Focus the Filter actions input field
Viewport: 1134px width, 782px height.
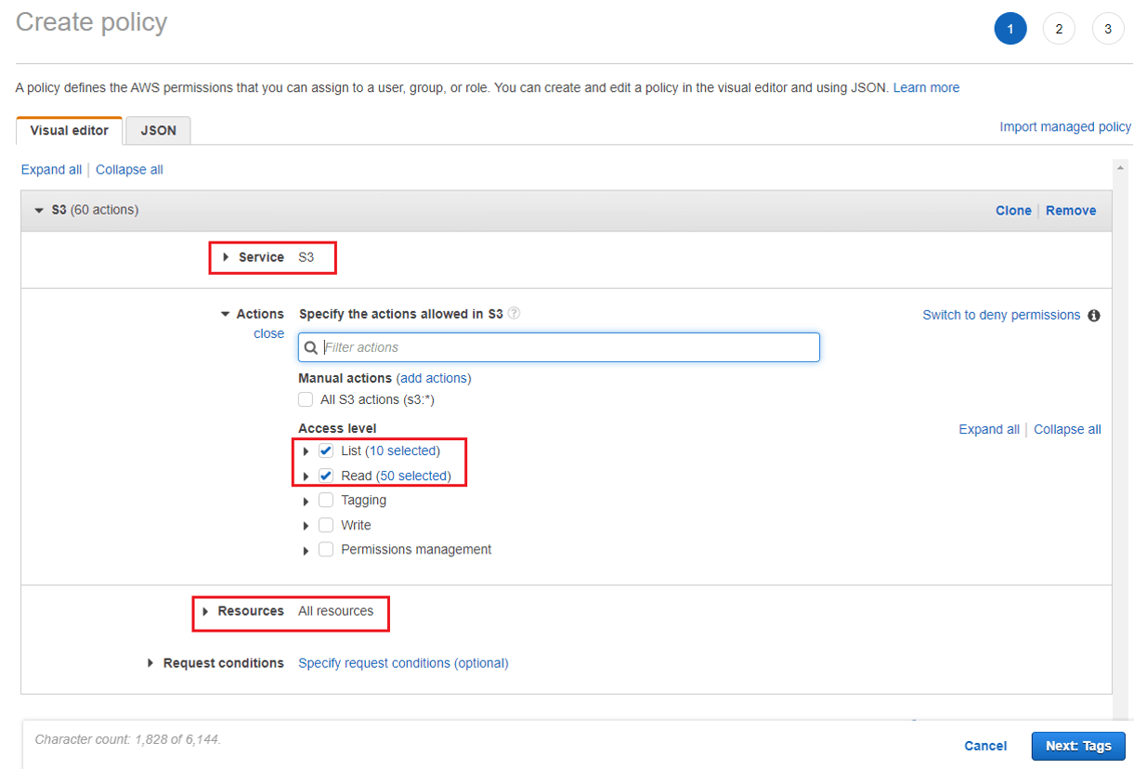click(x=559, y=347)
